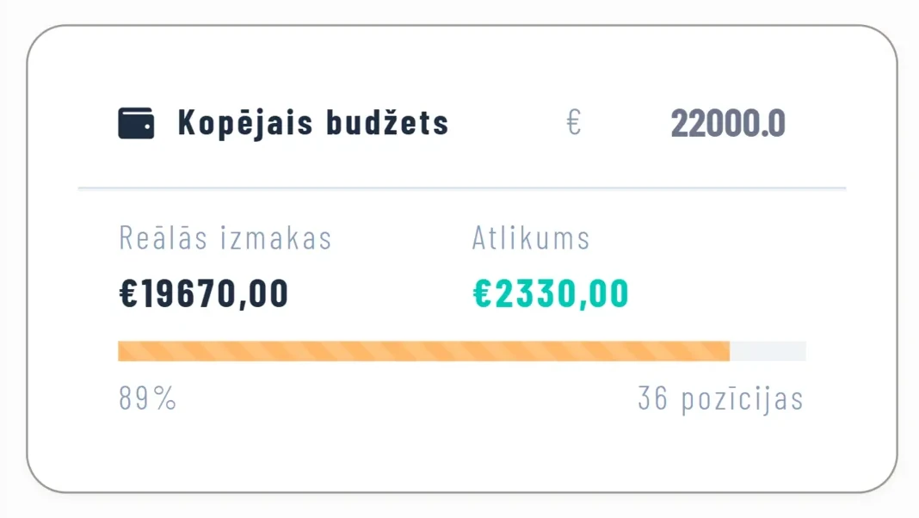Switch to the Atlikums column
Screen dimensions: 919x518
click(x=530, y=238)
